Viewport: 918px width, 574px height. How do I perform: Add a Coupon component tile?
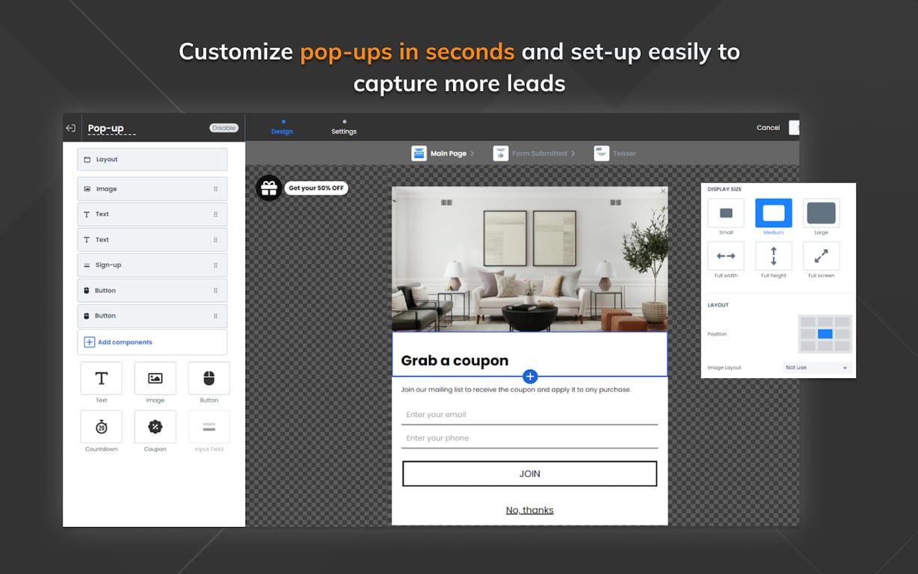155,427
